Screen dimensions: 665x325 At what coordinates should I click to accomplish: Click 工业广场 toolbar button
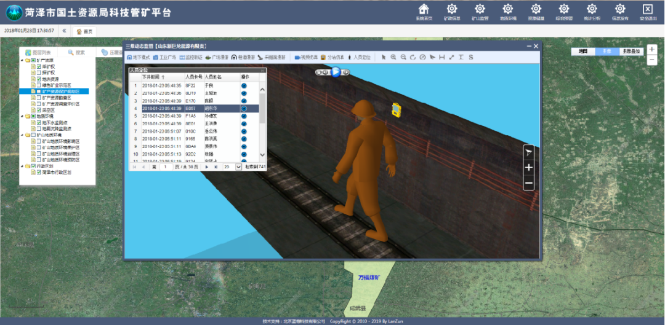click(x=164, y=57)
